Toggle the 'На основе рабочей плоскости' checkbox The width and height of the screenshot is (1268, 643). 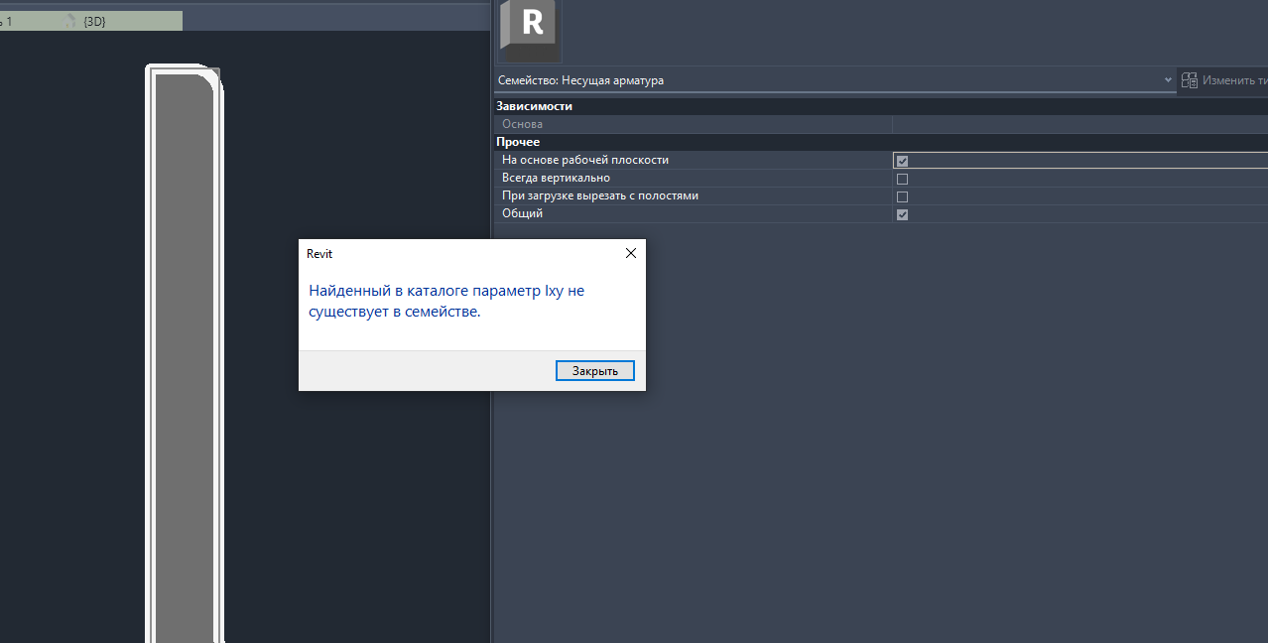902,161
